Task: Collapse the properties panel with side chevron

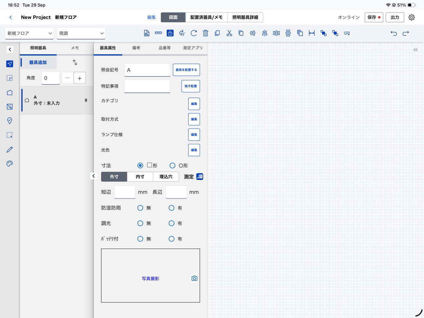Action: click(x=93, y=176)
